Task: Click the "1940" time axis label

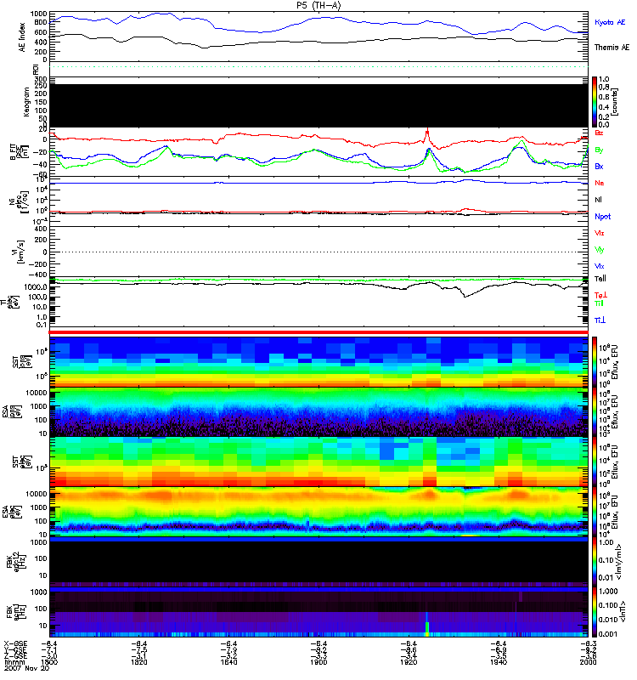Action: [499, 662]
